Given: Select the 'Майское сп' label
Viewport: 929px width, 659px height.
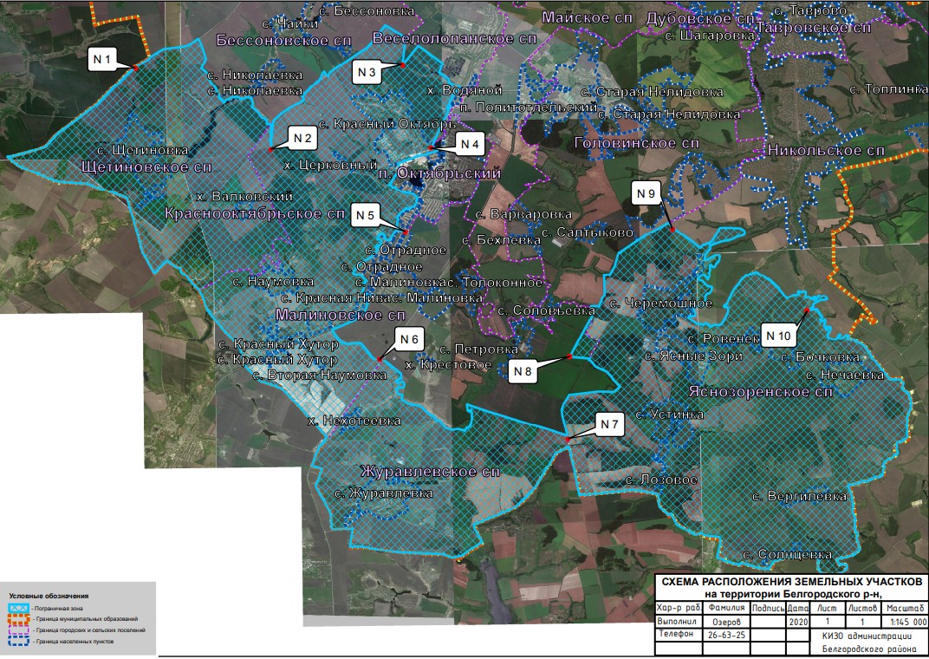Looking at the screenshot, I should (x=588, y=18).
